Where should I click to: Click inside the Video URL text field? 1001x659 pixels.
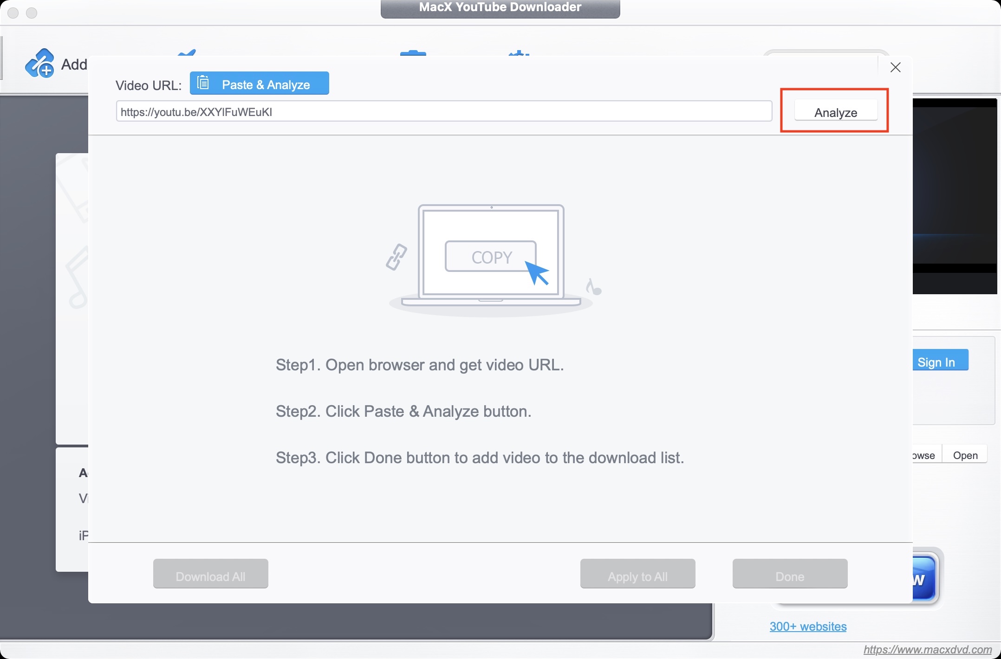[x=443, y=112]
